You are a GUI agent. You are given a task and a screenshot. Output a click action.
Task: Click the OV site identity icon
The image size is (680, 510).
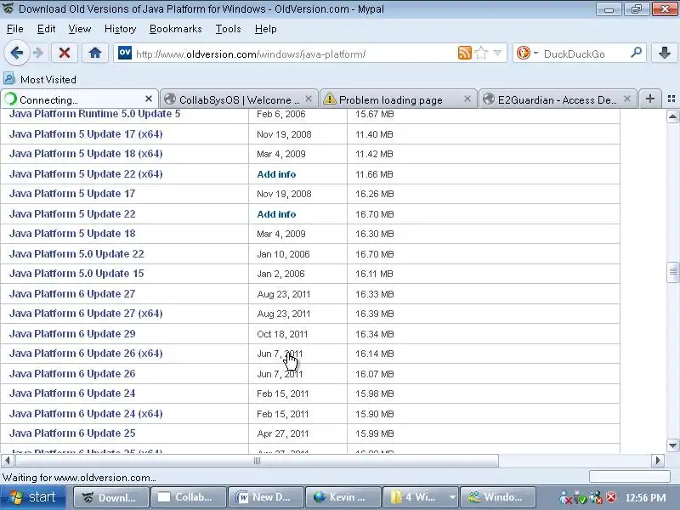125,53
